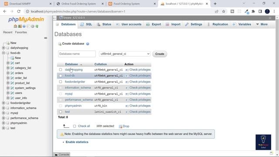
Task: Open phpMyAdmin home icon
Action: [15, 26]
